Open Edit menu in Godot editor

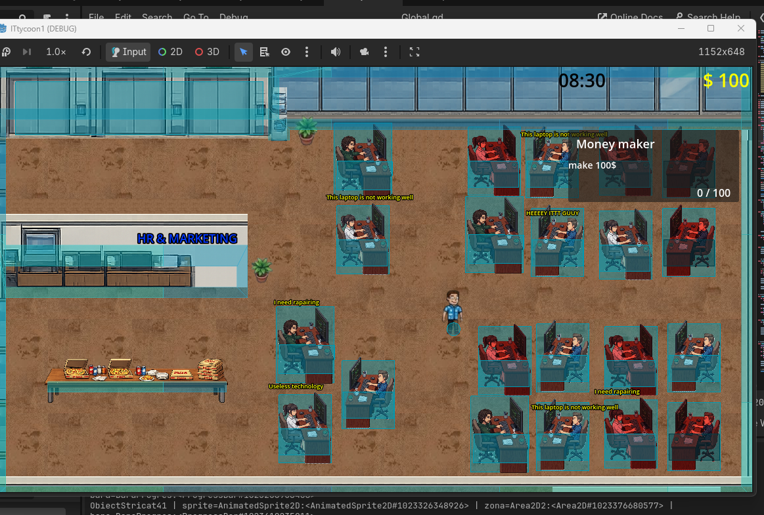(123, 17)
